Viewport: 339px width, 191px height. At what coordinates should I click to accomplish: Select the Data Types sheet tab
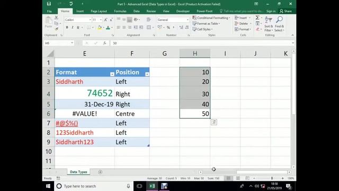78,172
